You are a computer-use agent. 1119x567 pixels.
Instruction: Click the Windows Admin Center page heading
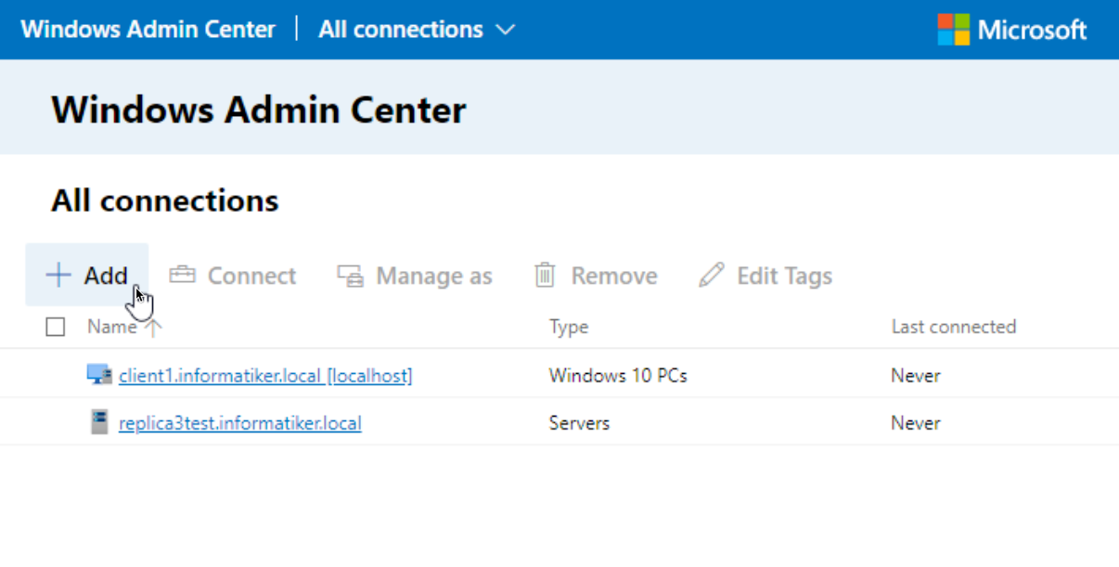pos(259,110)
